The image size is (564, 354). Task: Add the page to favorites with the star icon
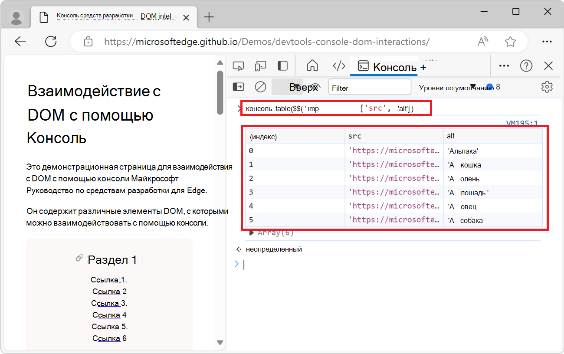pos(510,41)
